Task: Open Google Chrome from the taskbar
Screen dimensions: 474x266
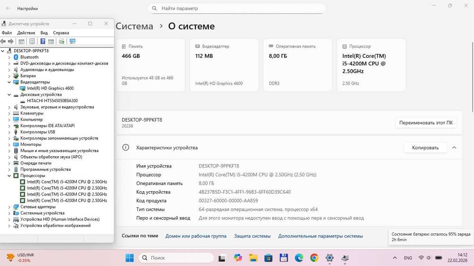Action: click(x=314, y=258)
